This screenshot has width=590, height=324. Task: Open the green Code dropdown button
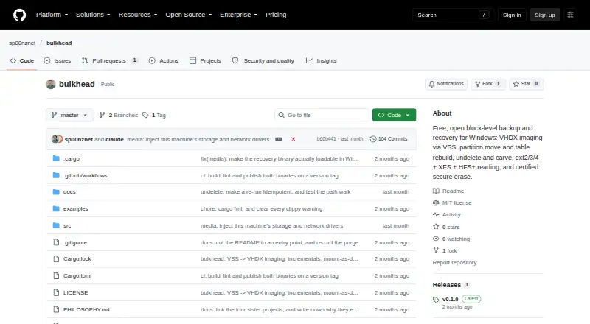(x=394, y=115)
